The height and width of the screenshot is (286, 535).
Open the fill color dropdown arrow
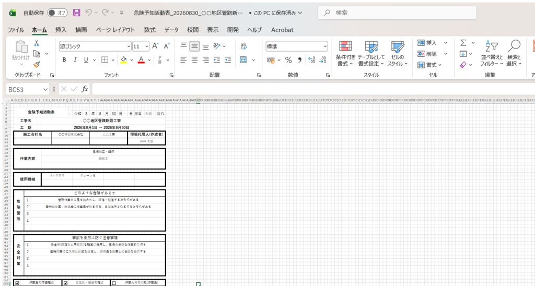tap(131, 60)
